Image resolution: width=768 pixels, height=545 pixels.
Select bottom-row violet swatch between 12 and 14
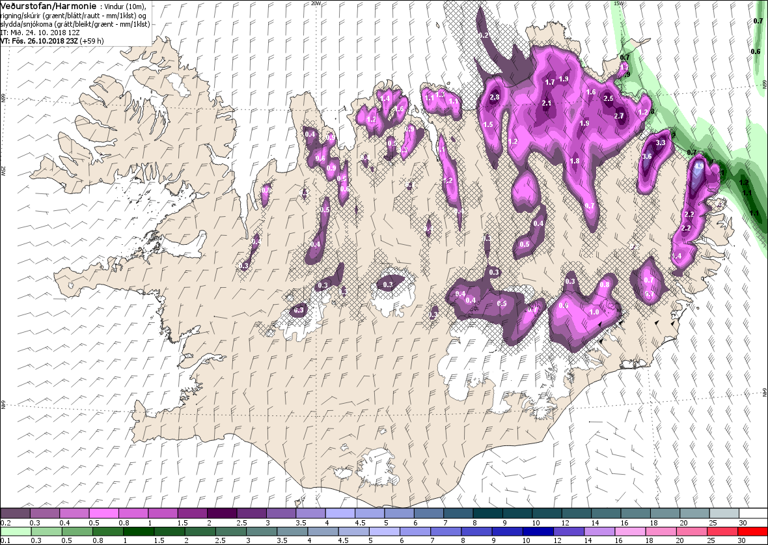[x=569, y=531]
